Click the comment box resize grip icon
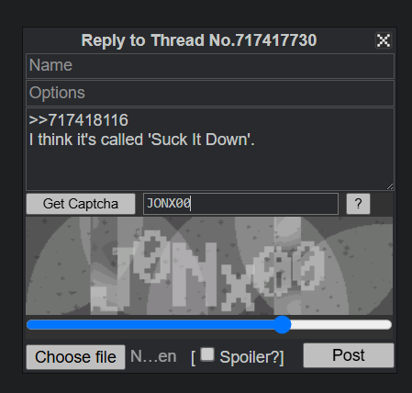412x393 pixels. click(x=390, y=186)
